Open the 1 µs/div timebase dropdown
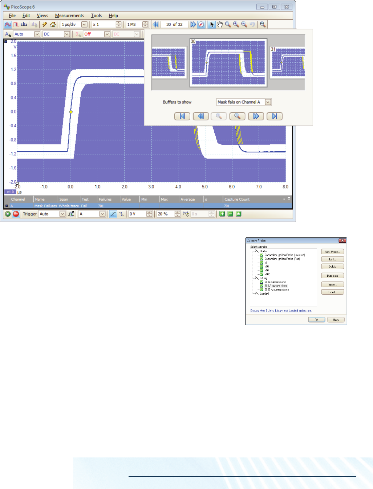 (x=84, y=24)
